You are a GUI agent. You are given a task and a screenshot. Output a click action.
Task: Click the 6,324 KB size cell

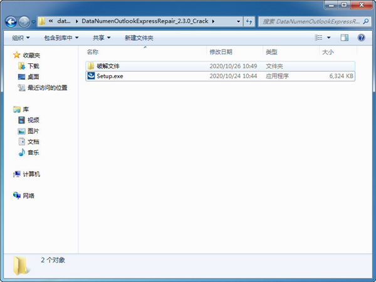[x=342, y=76]
